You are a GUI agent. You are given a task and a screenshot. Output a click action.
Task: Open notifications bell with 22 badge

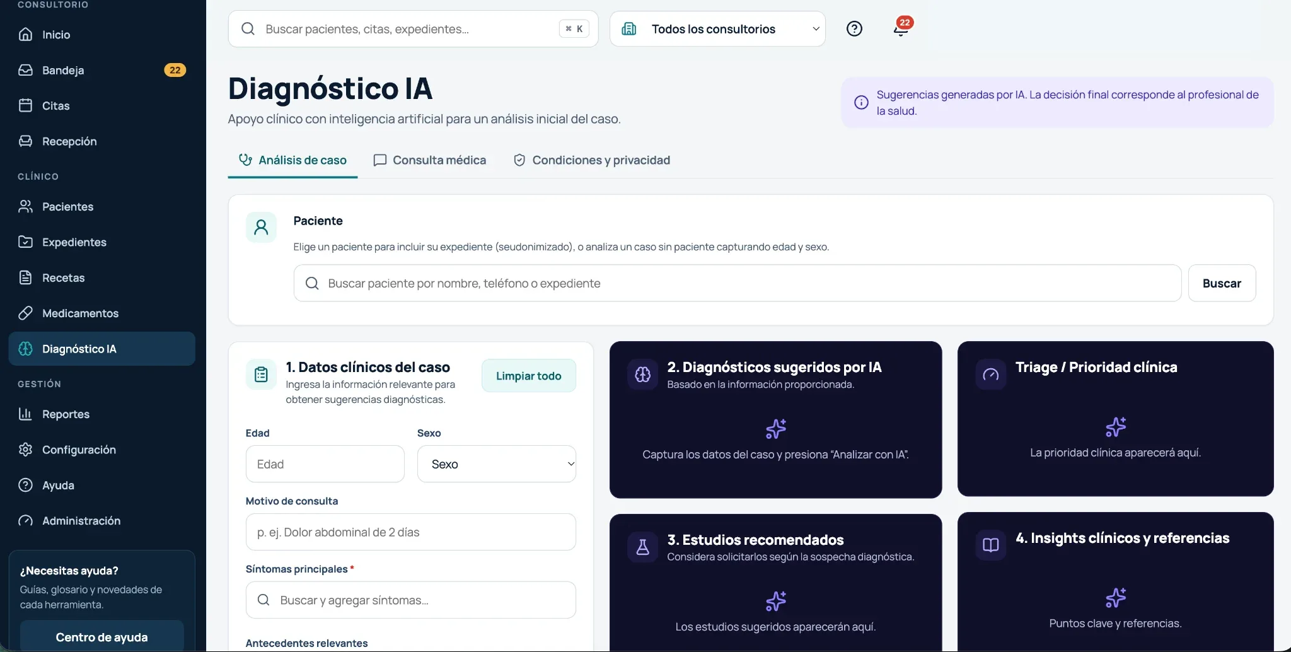tap(901, 28)
